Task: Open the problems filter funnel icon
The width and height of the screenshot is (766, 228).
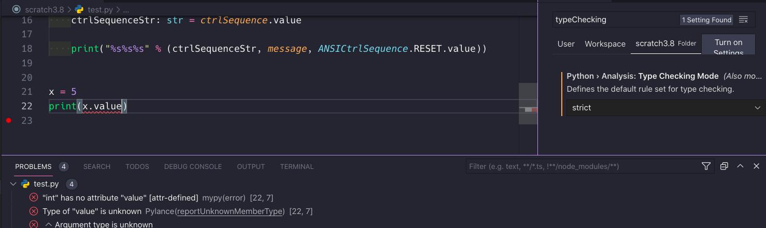Action: click(706, 166)
